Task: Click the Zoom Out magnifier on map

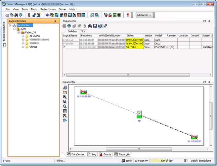Action: (x=65, y=102)
